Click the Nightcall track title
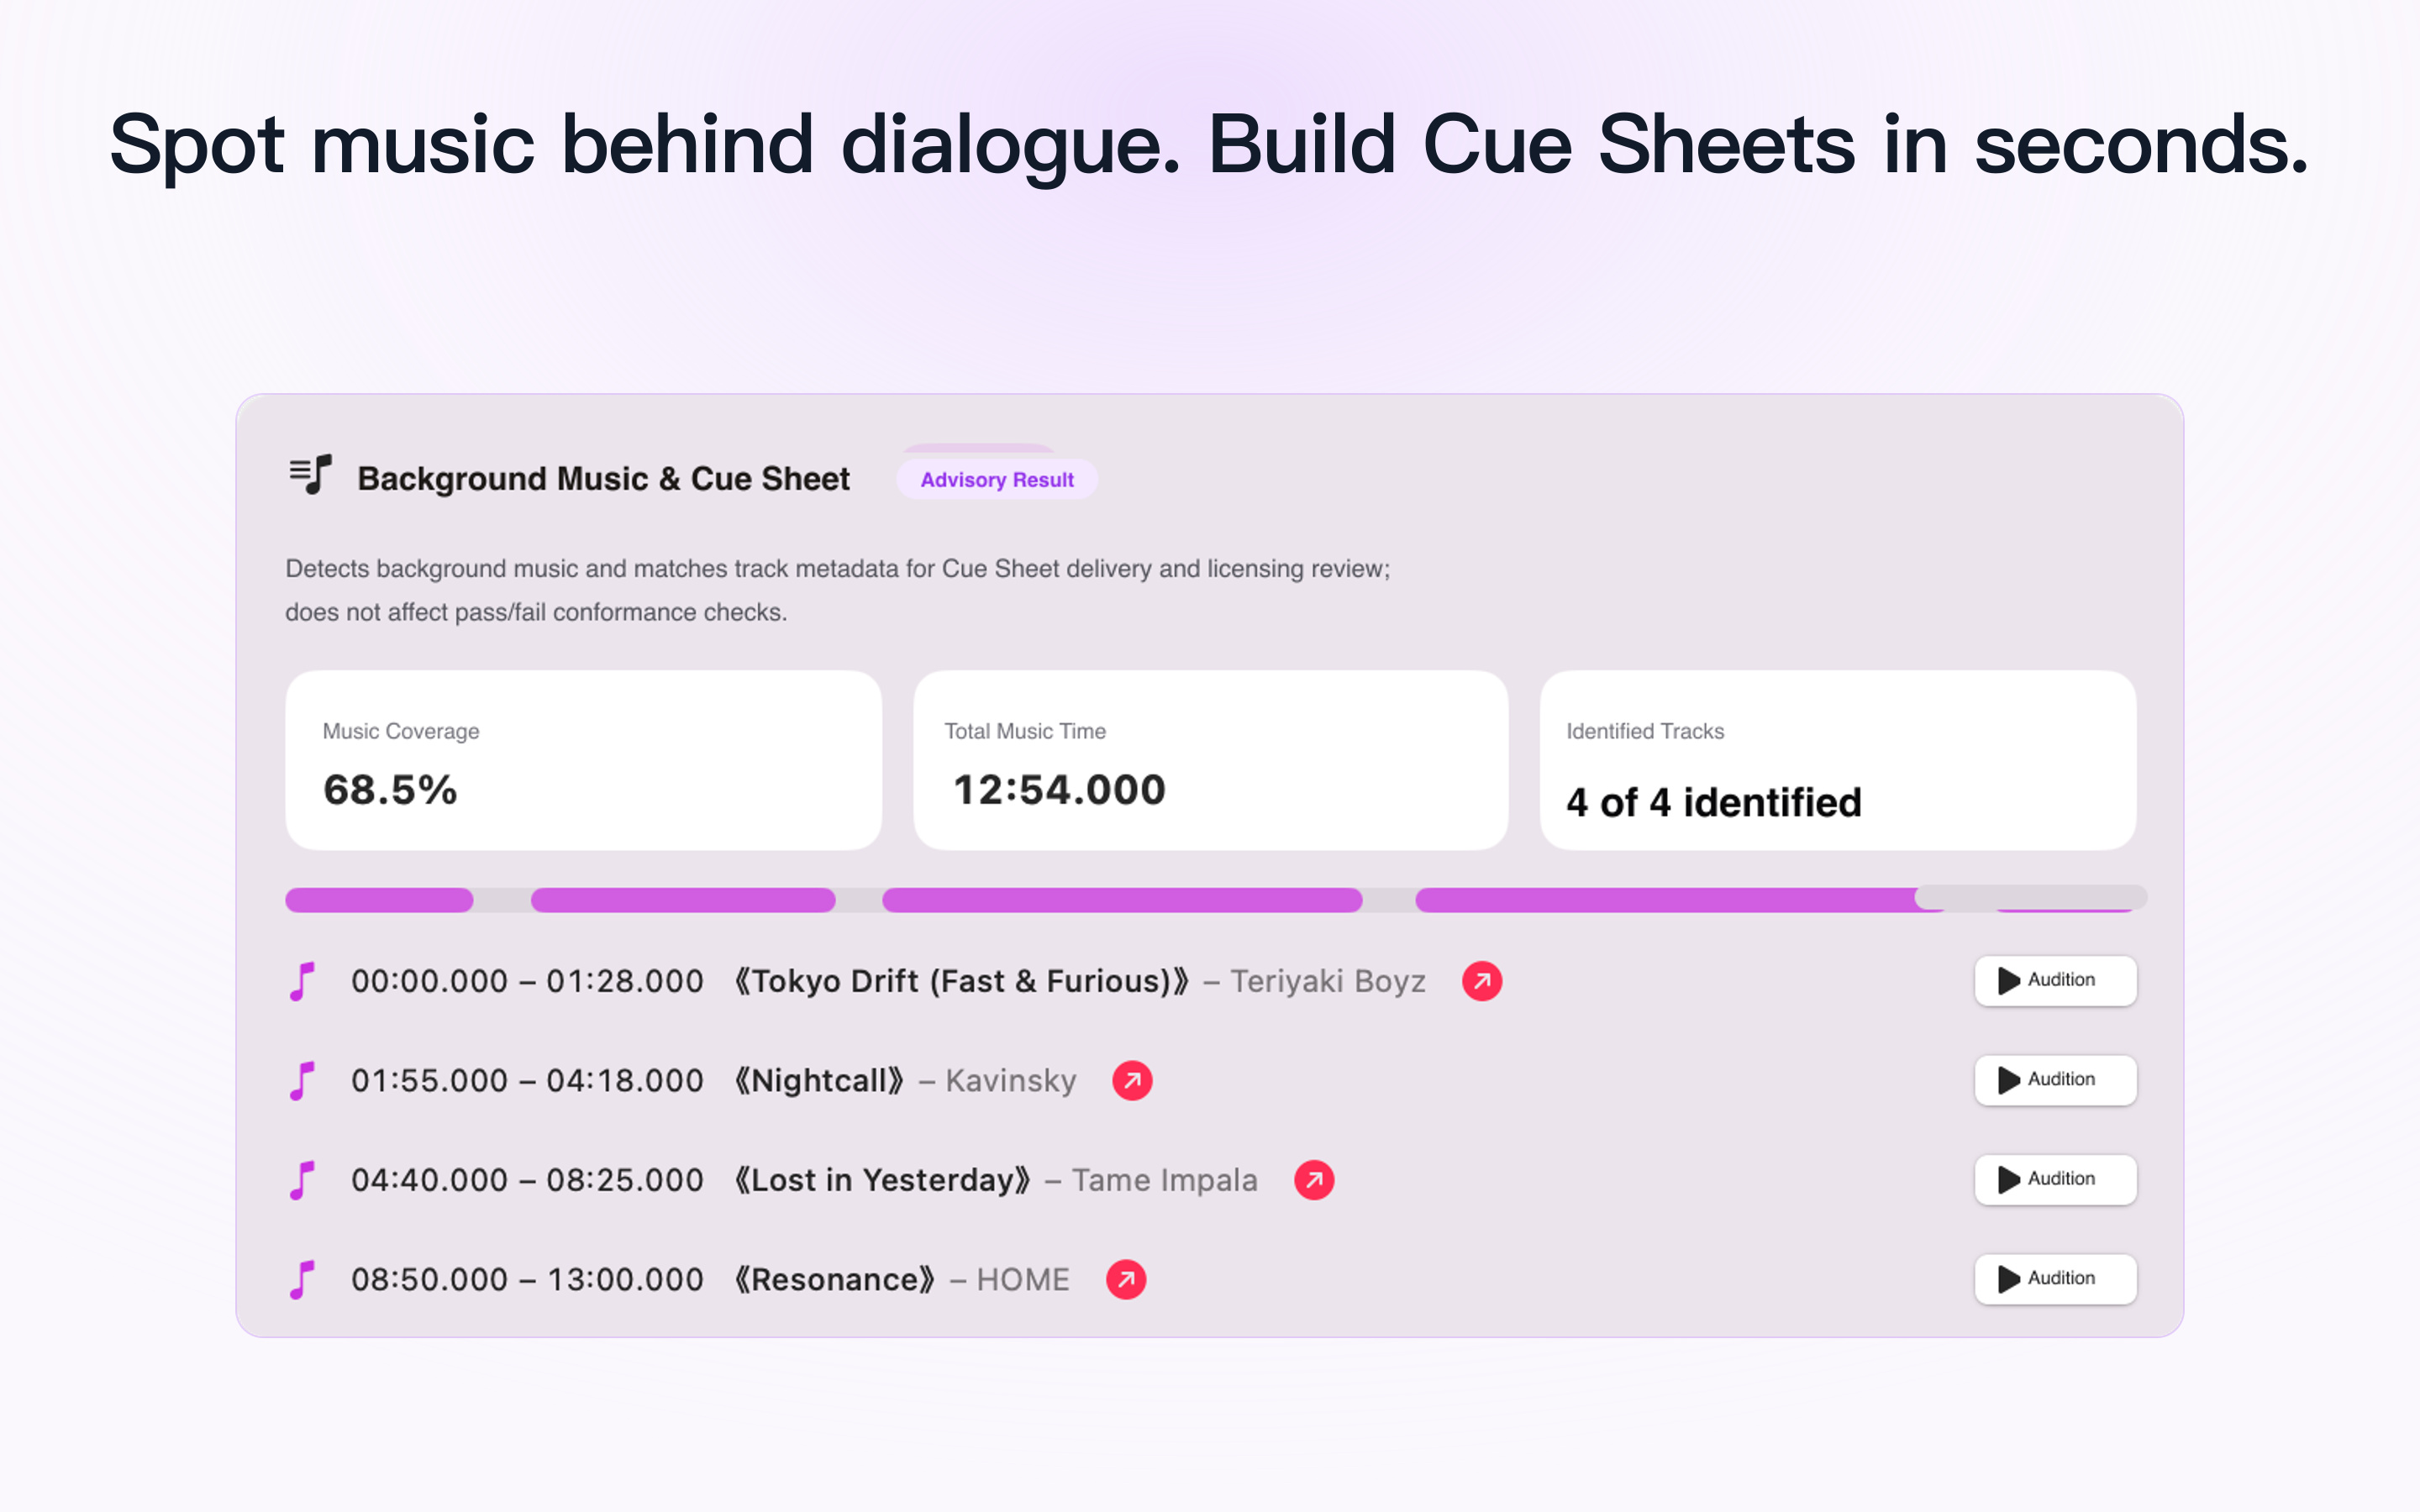 coord(819,1081)
